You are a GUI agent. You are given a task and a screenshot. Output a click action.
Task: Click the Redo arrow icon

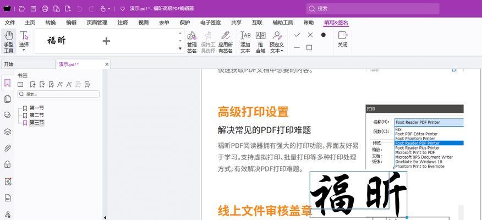click(x=91, y=9)
